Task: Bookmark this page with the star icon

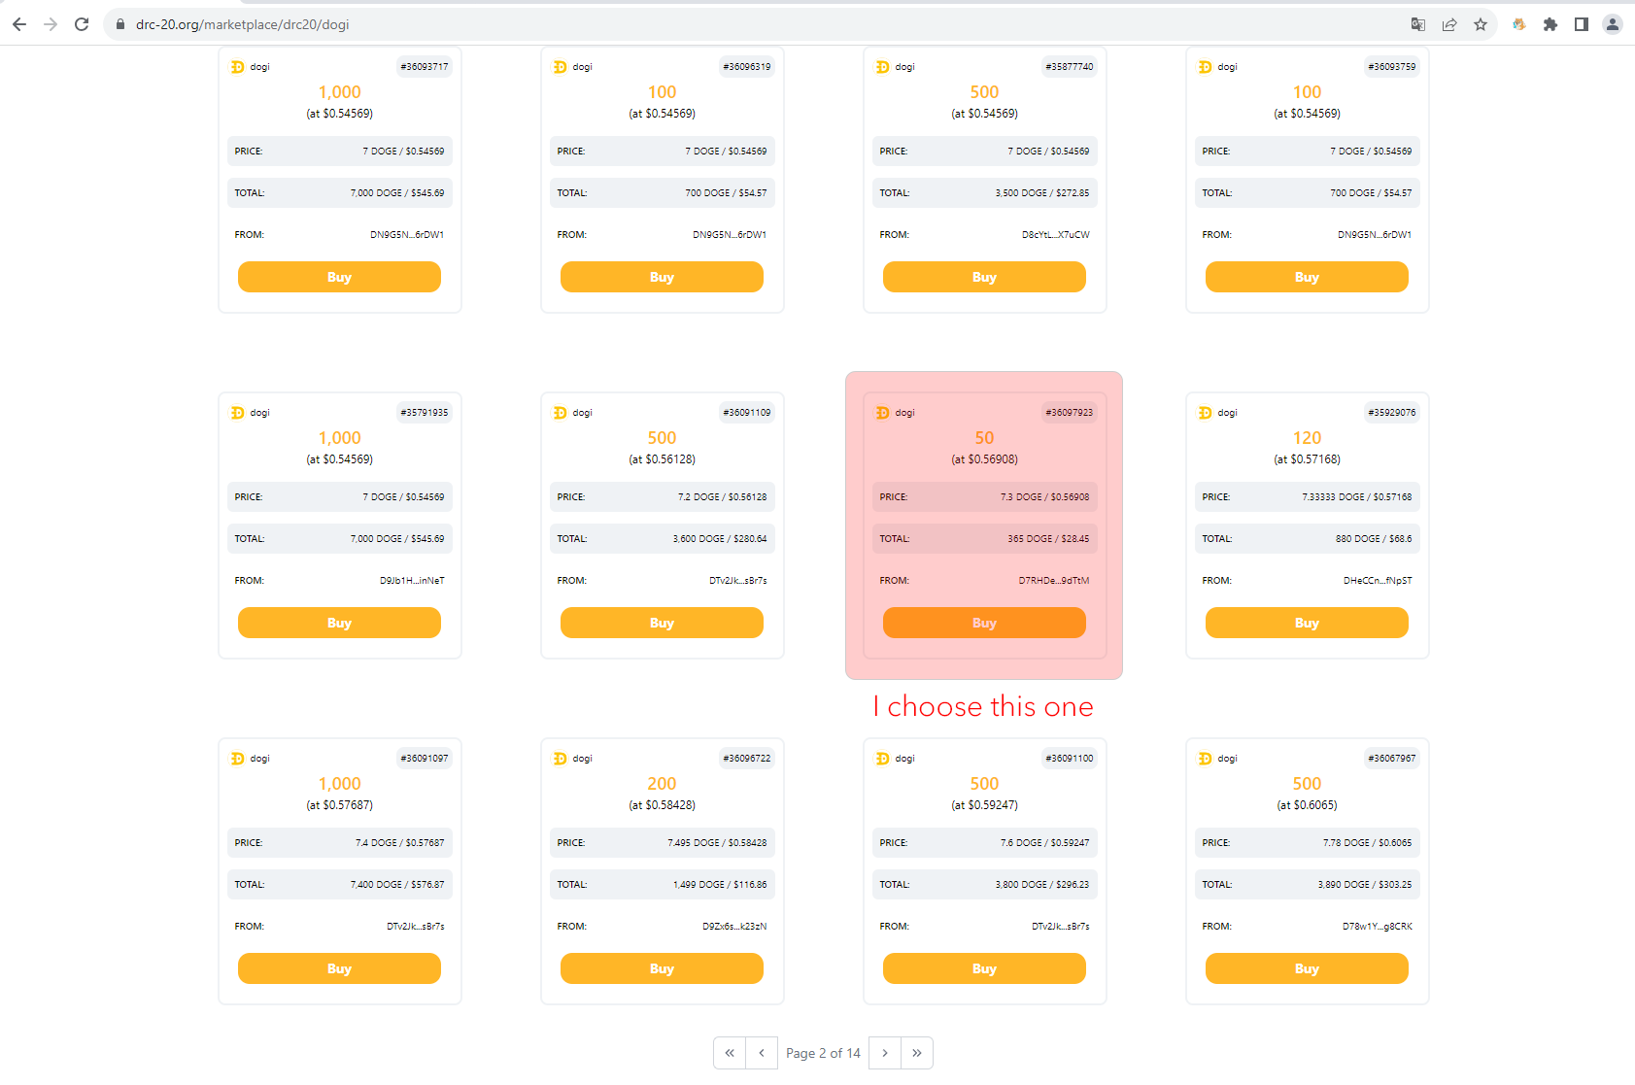Action: [x=1480, y=24]
